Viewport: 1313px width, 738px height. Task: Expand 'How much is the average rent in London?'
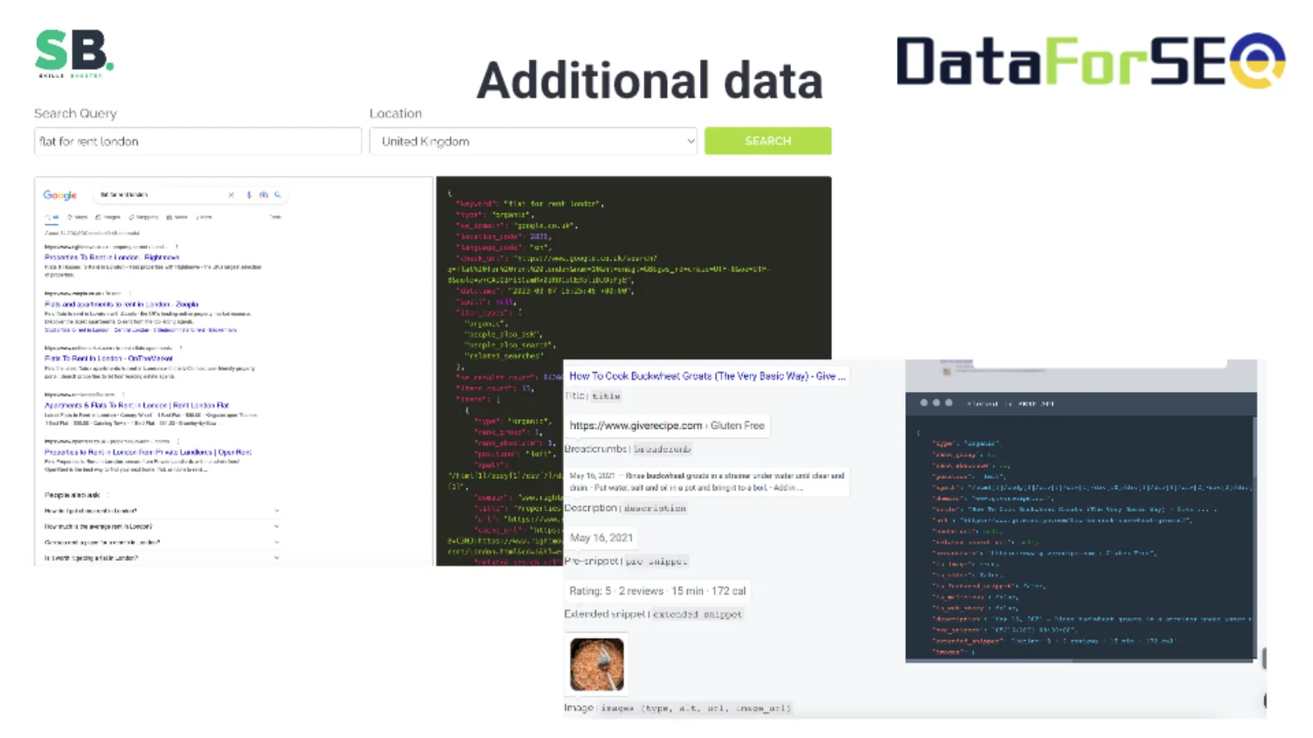pos(162,526)
